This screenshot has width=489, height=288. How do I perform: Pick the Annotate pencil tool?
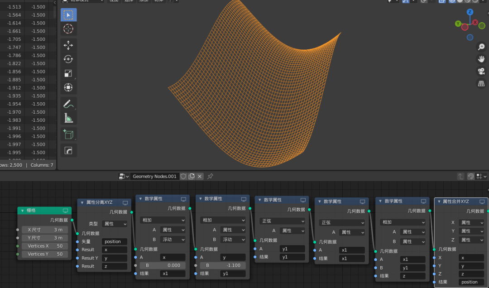[68, 104]
